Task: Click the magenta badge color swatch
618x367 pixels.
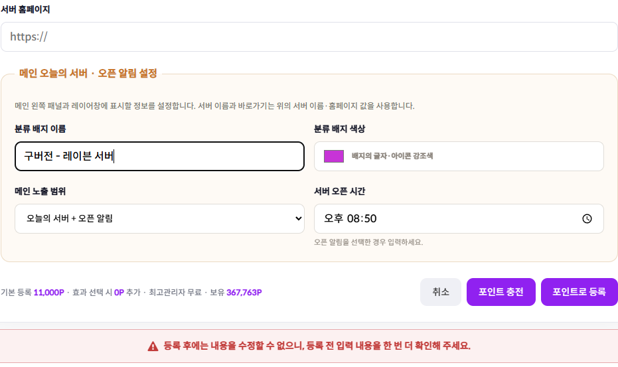Action: click(x=333, y=156)
